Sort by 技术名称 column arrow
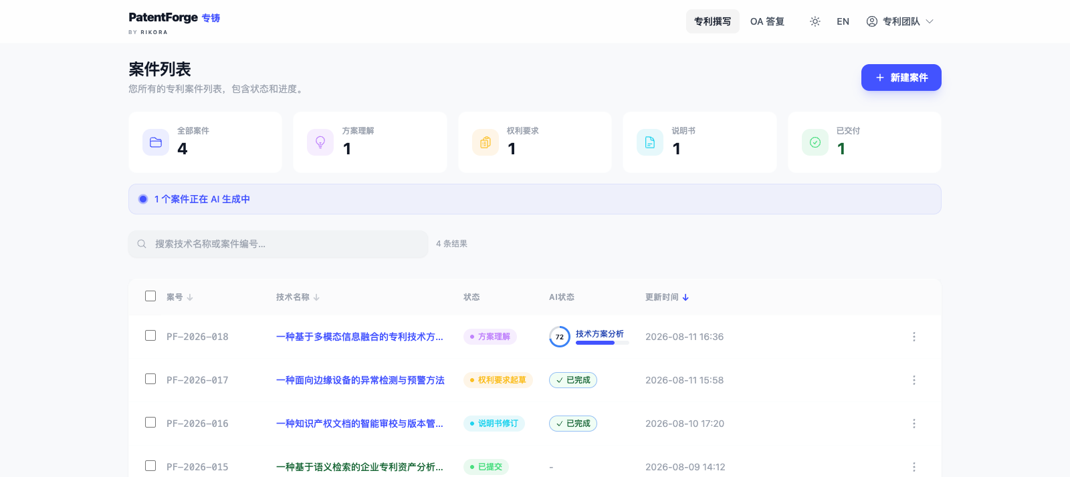This screenshot has height=477, width=1070. [316, 297]
